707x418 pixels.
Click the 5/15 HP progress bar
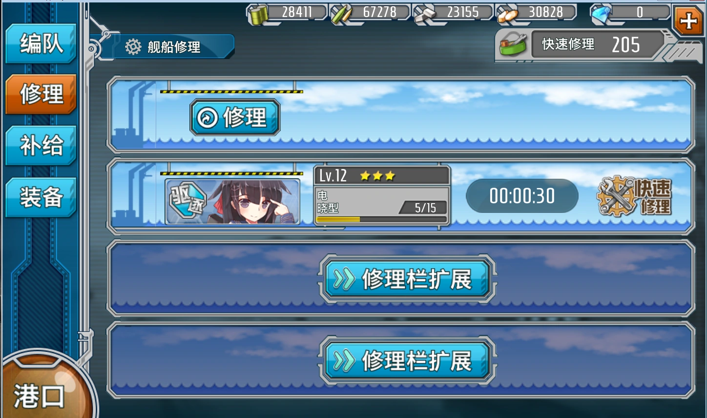pos(381,220)
